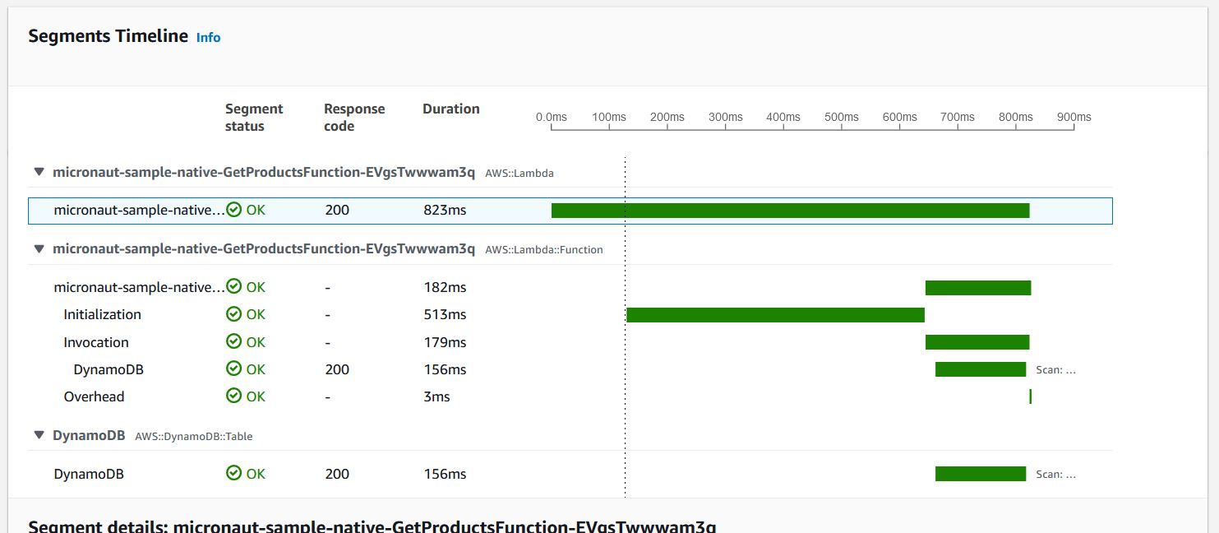1219x533 pixels.
Task: Collapse the AWS::DynamoDB::Table group using its triangle
Action: [x=39, y=435]
